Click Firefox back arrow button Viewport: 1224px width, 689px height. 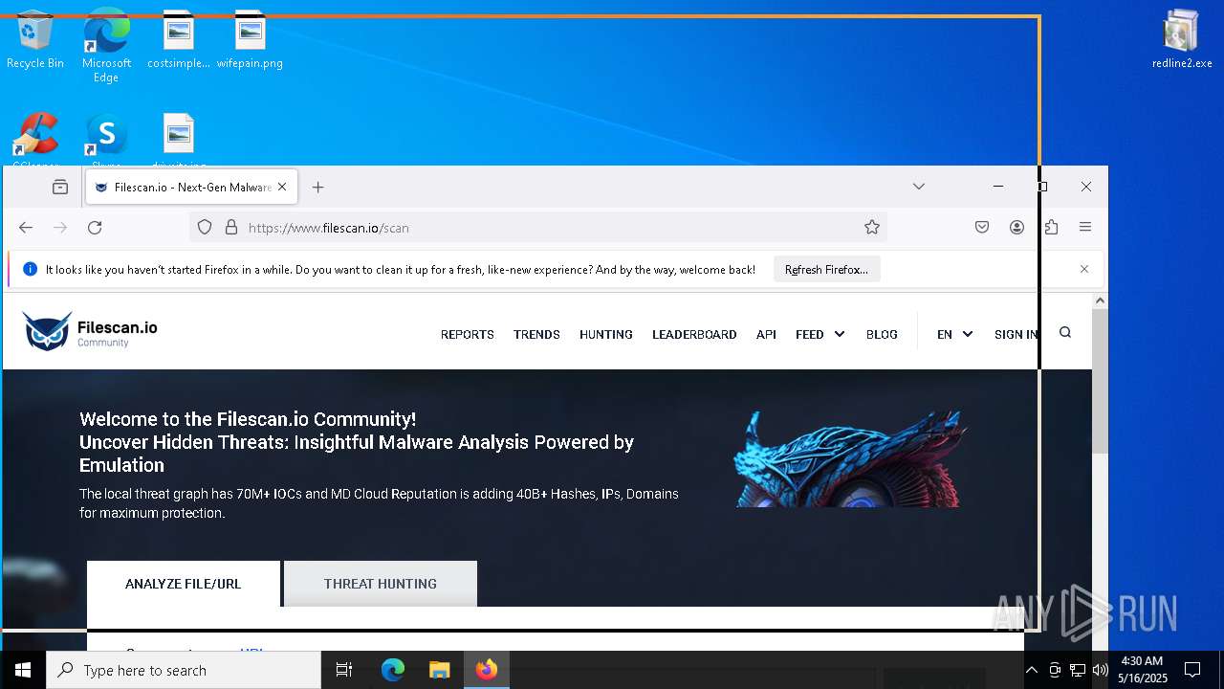pyautogui.click(x=26, y=227)
